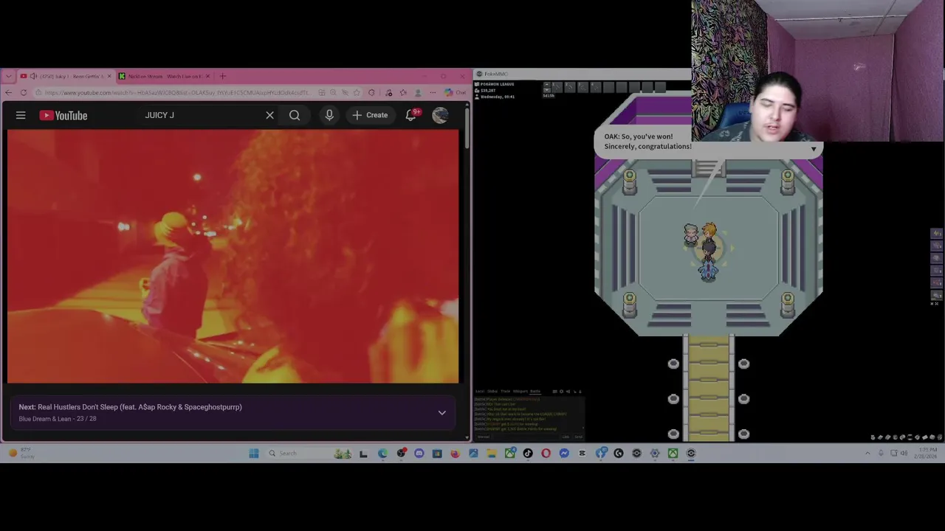This screenshot has width=945, height=531.
Task: Open TikTok from the taskbar
Action: 528,453
